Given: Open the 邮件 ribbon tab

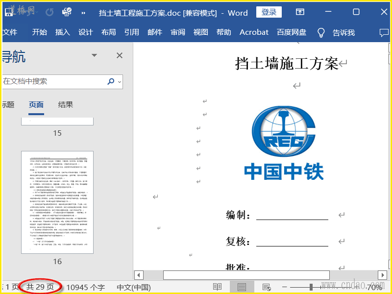Looking at the screenshot, I should pos(155,32).
